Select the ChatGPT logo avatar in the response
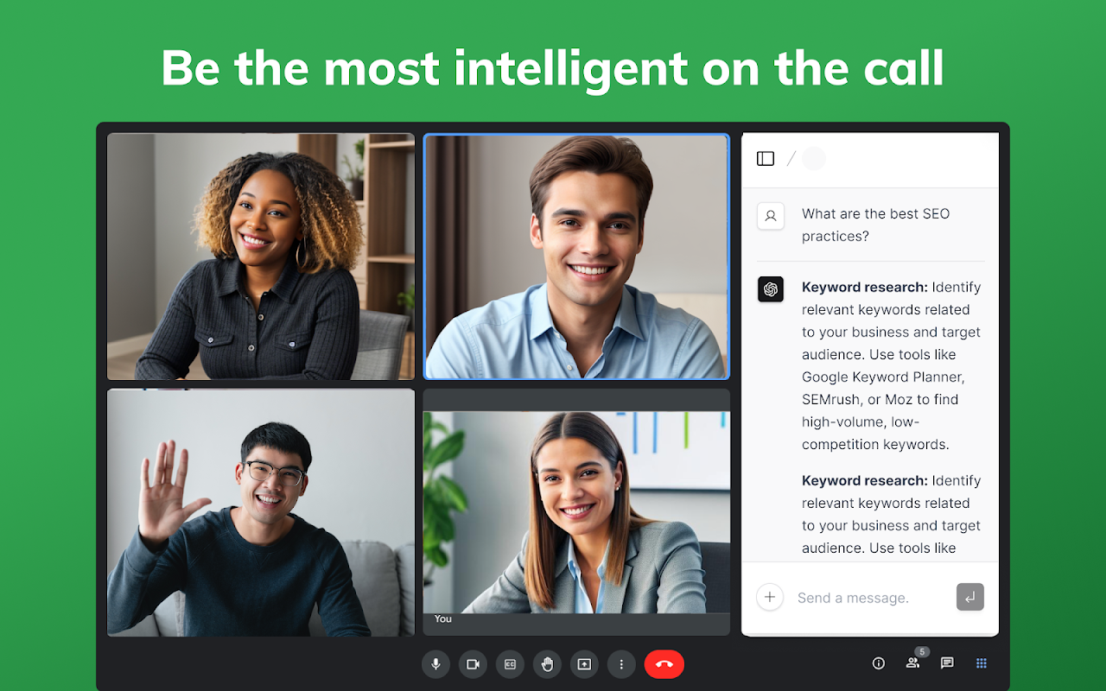 point(771,289)
